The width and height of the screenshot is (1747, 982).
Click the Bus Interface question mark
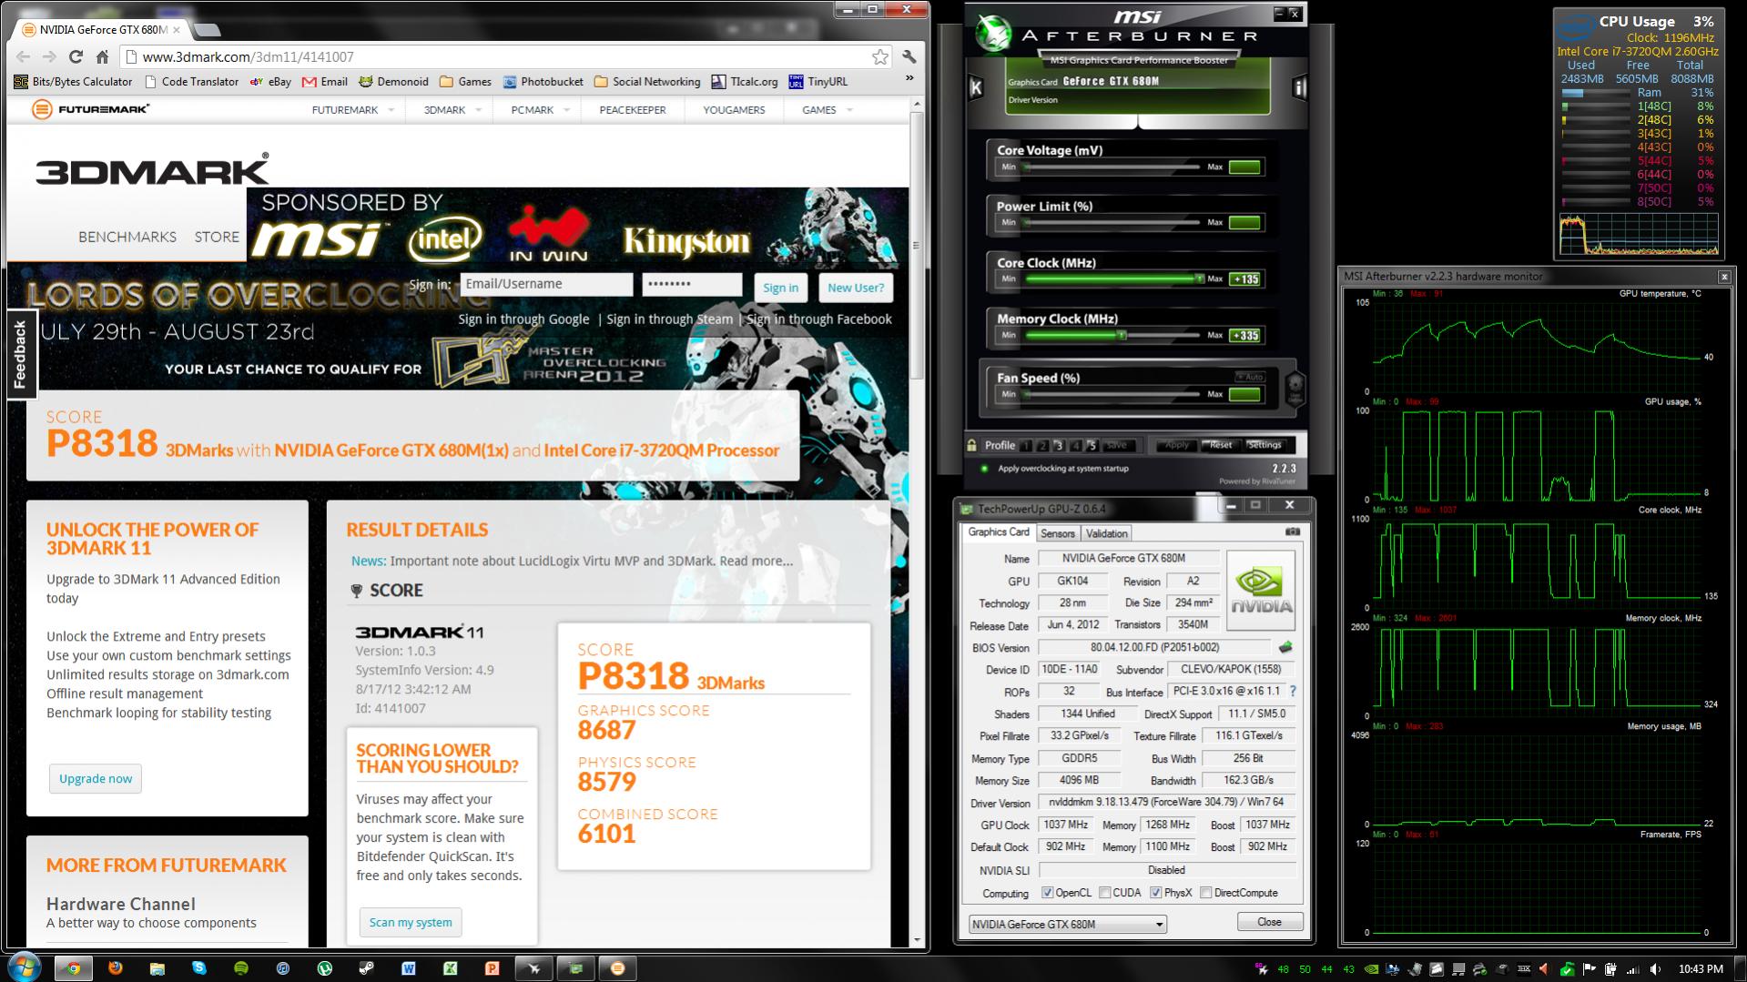coord(1293,692)
